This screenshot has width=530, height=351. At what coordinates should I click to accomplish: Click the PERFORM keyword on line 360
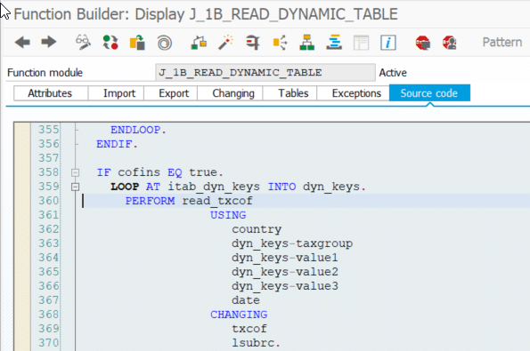click(x=150, y=201)
